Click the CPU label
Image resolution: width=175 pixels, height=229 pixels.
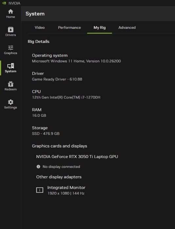36,92
